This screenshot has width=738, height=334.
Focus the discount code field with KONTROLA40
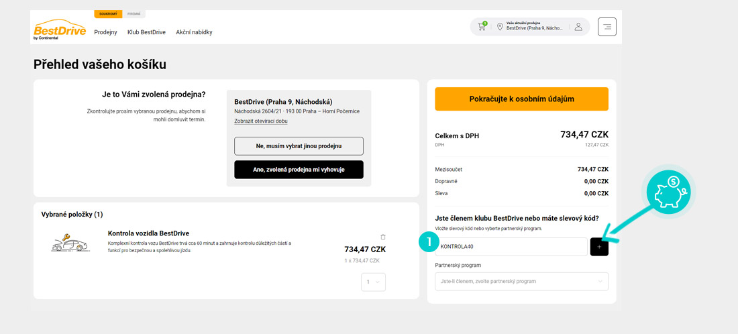click(x=511, y=247)
